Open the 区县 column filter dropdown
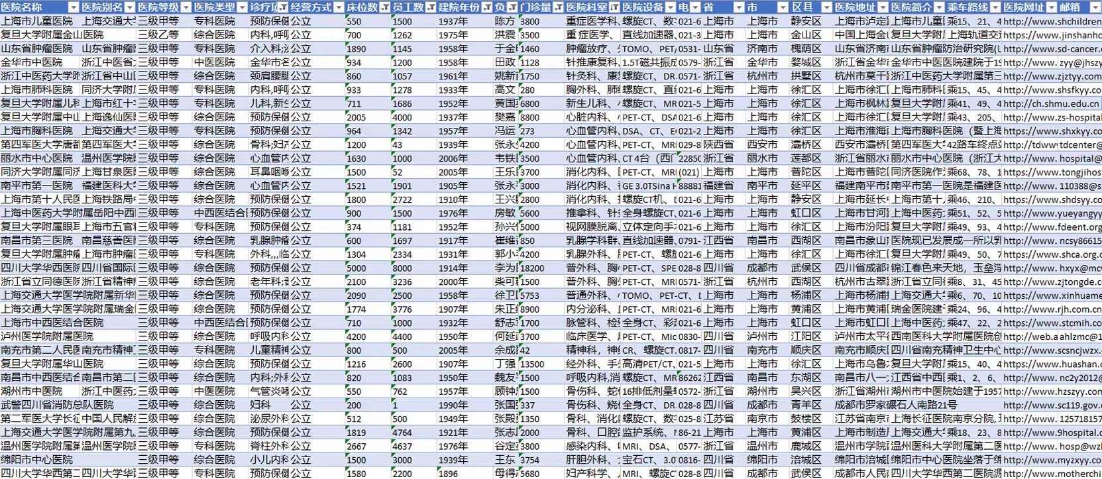 pos(826,7)
